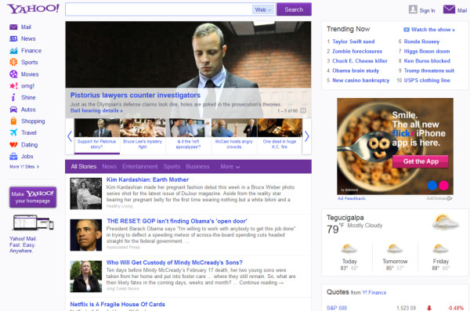Click the pink dot on the Flickr ad
Image resolution: width=470 pixels, height=311 pixels.
pos(443,186)
